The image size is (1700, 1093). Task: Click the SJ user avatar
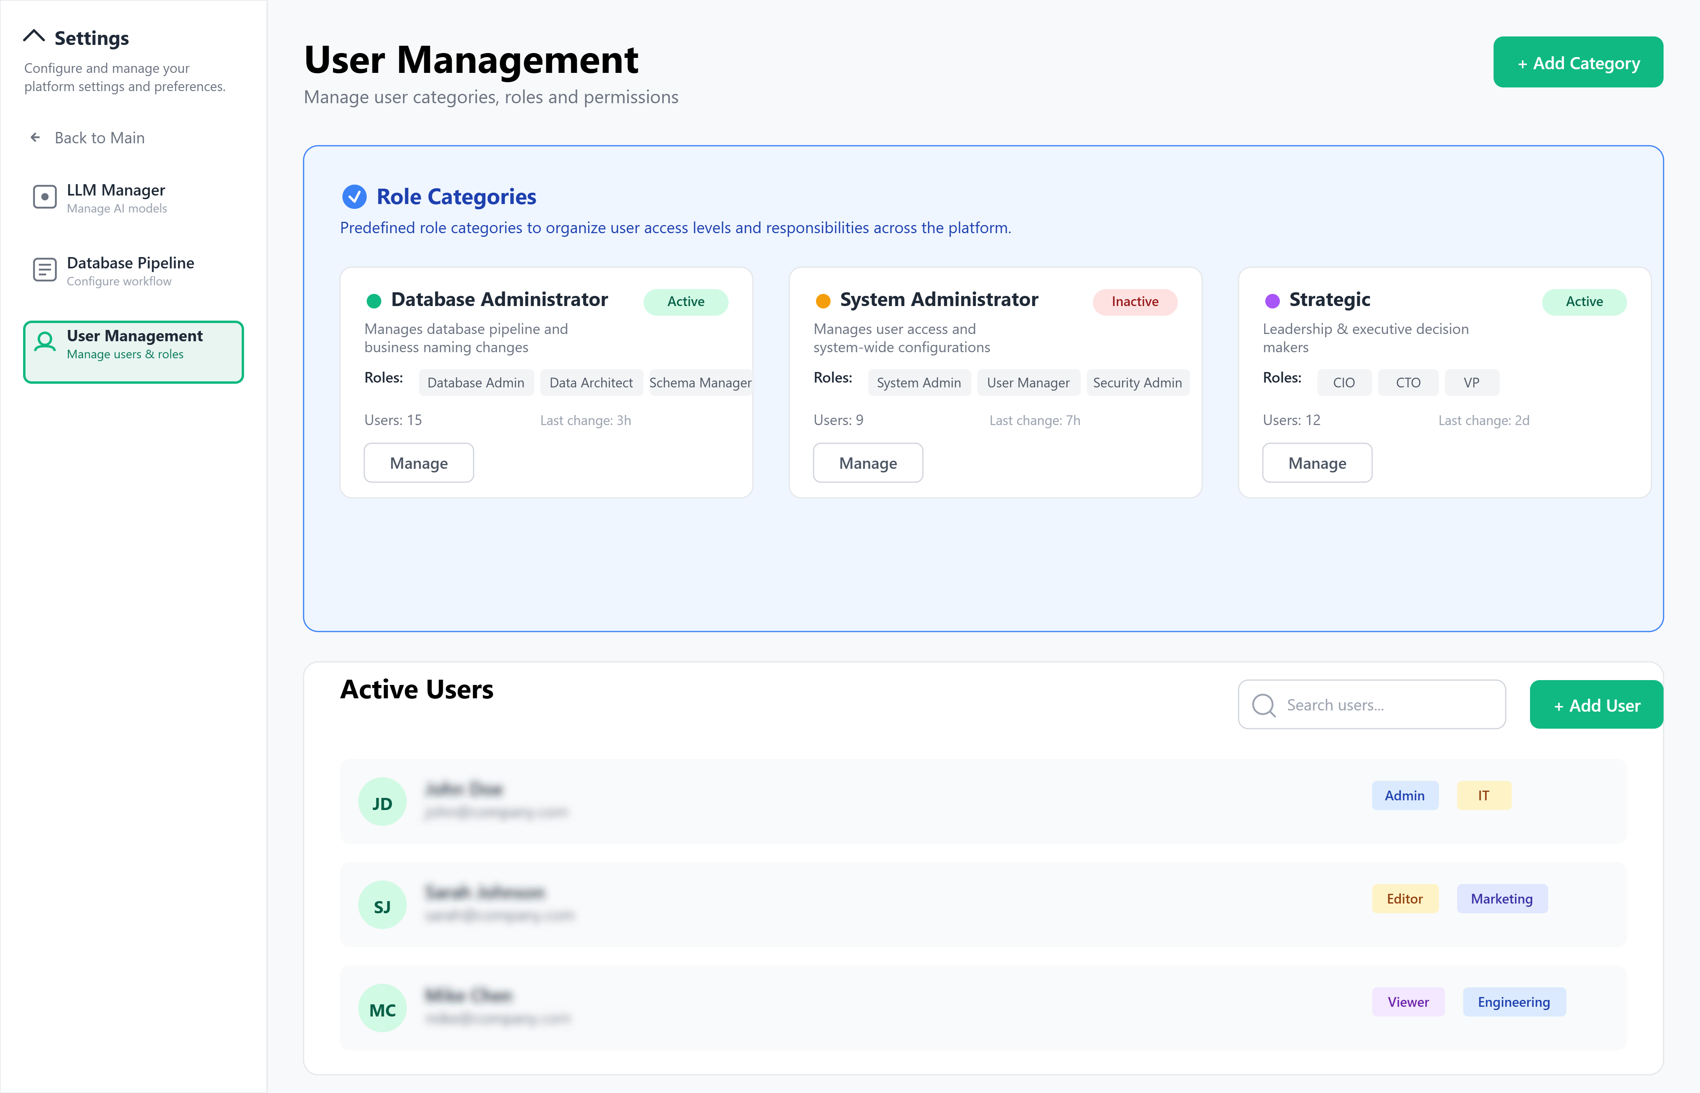point(382,906)
